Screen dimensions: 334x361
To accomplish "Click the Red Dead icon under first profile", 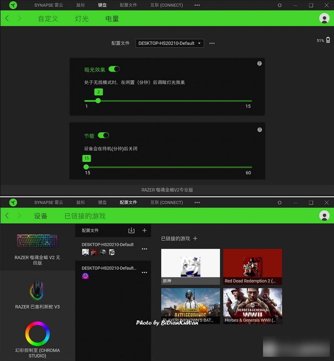I will click(x=94, y=252).
